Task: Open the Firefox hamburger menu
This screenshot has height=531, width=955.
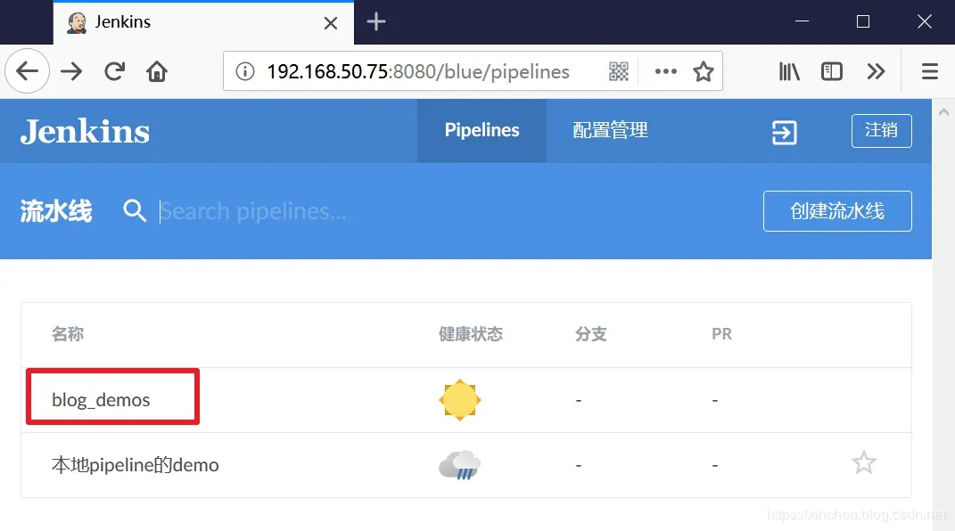Action: pos(929,70)
